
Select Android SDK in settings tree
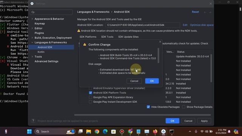click(51, 47)
